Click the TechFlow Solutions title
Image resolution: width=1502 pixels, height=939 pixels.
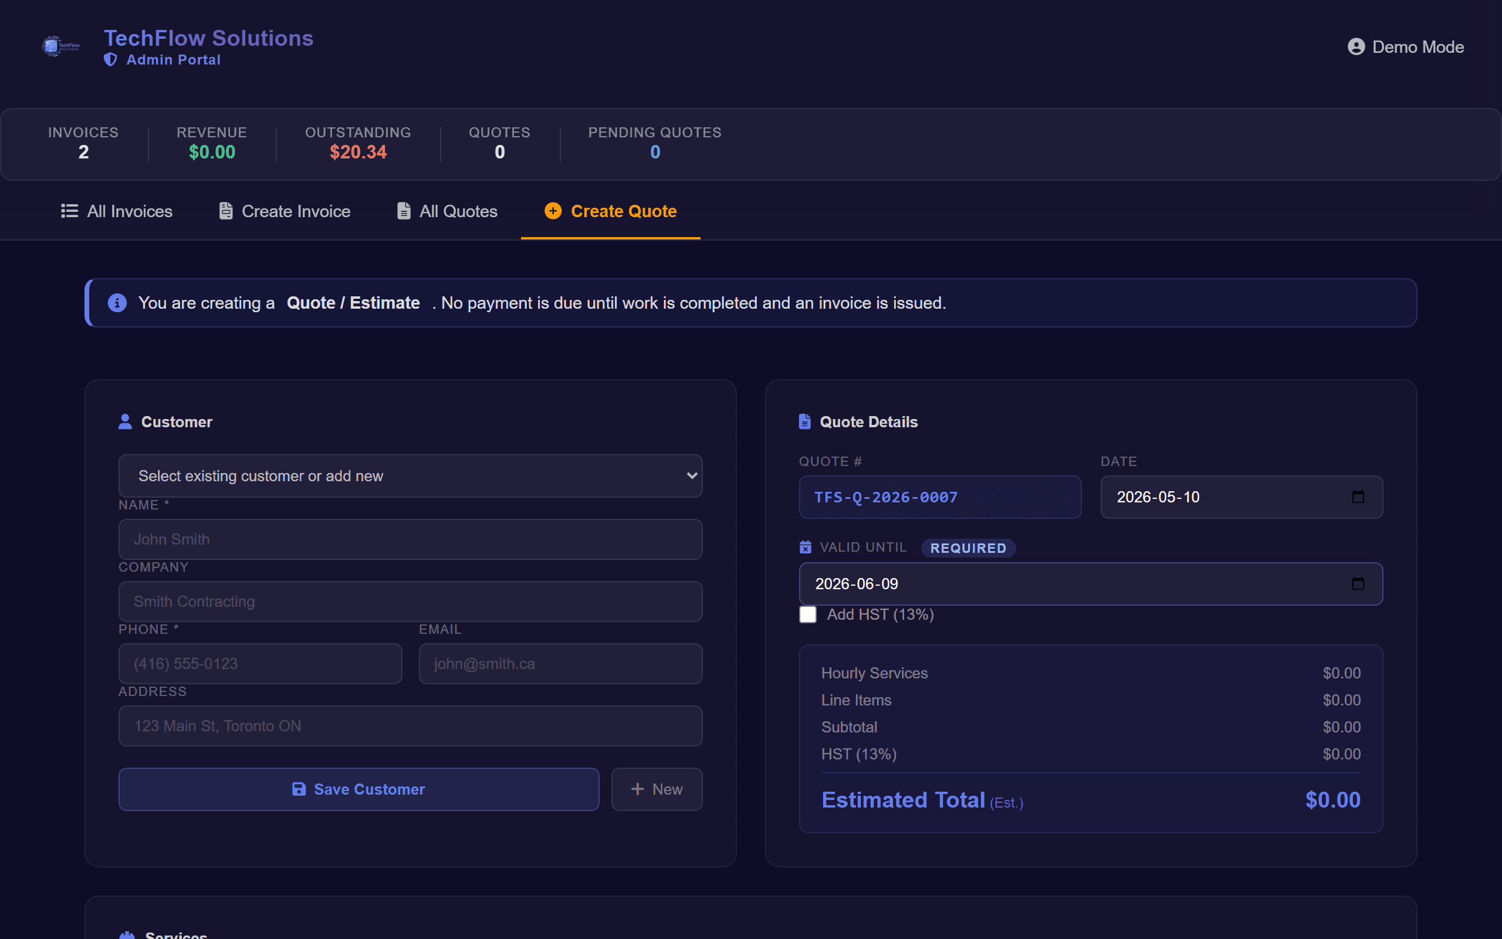click(x=208, y=38)
